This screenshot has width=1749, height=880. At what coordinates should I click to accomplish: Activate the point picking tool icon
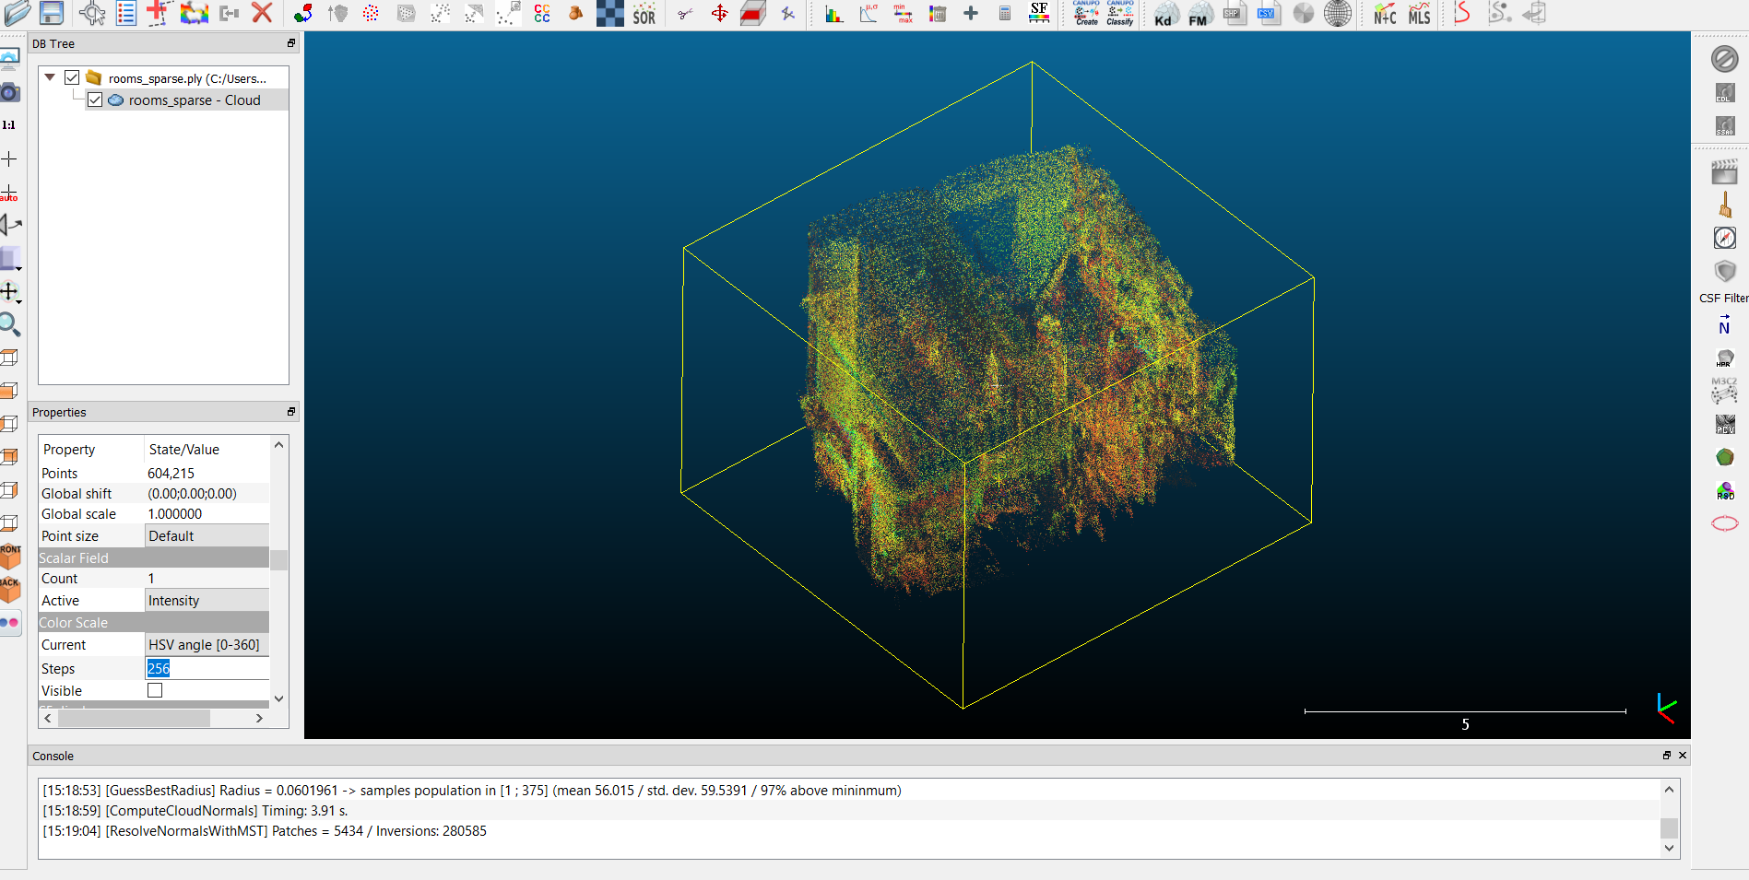[x=91, y=13]
